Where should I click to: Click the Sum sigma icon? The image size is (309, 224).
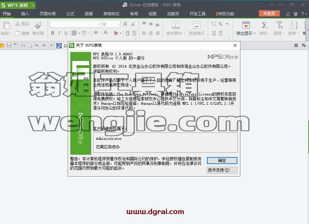264,25
